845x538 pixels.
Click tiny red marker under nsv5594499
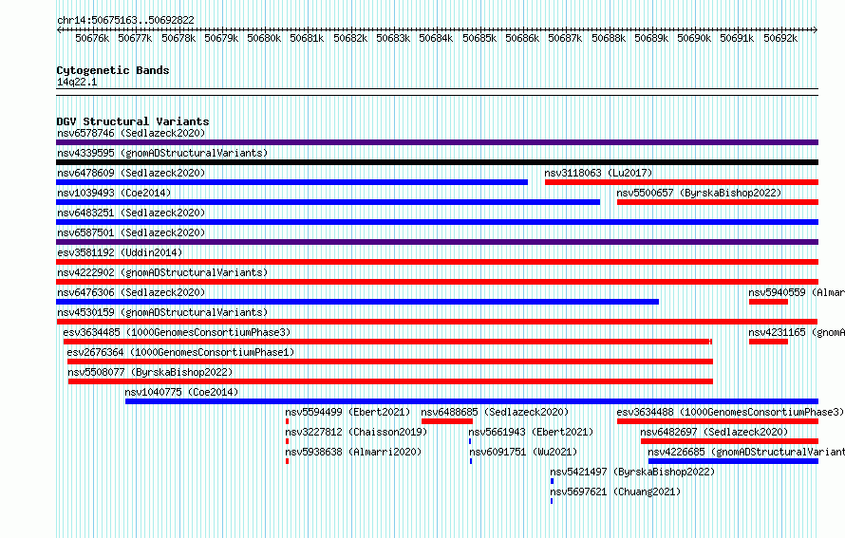click(x=288, y=421)
